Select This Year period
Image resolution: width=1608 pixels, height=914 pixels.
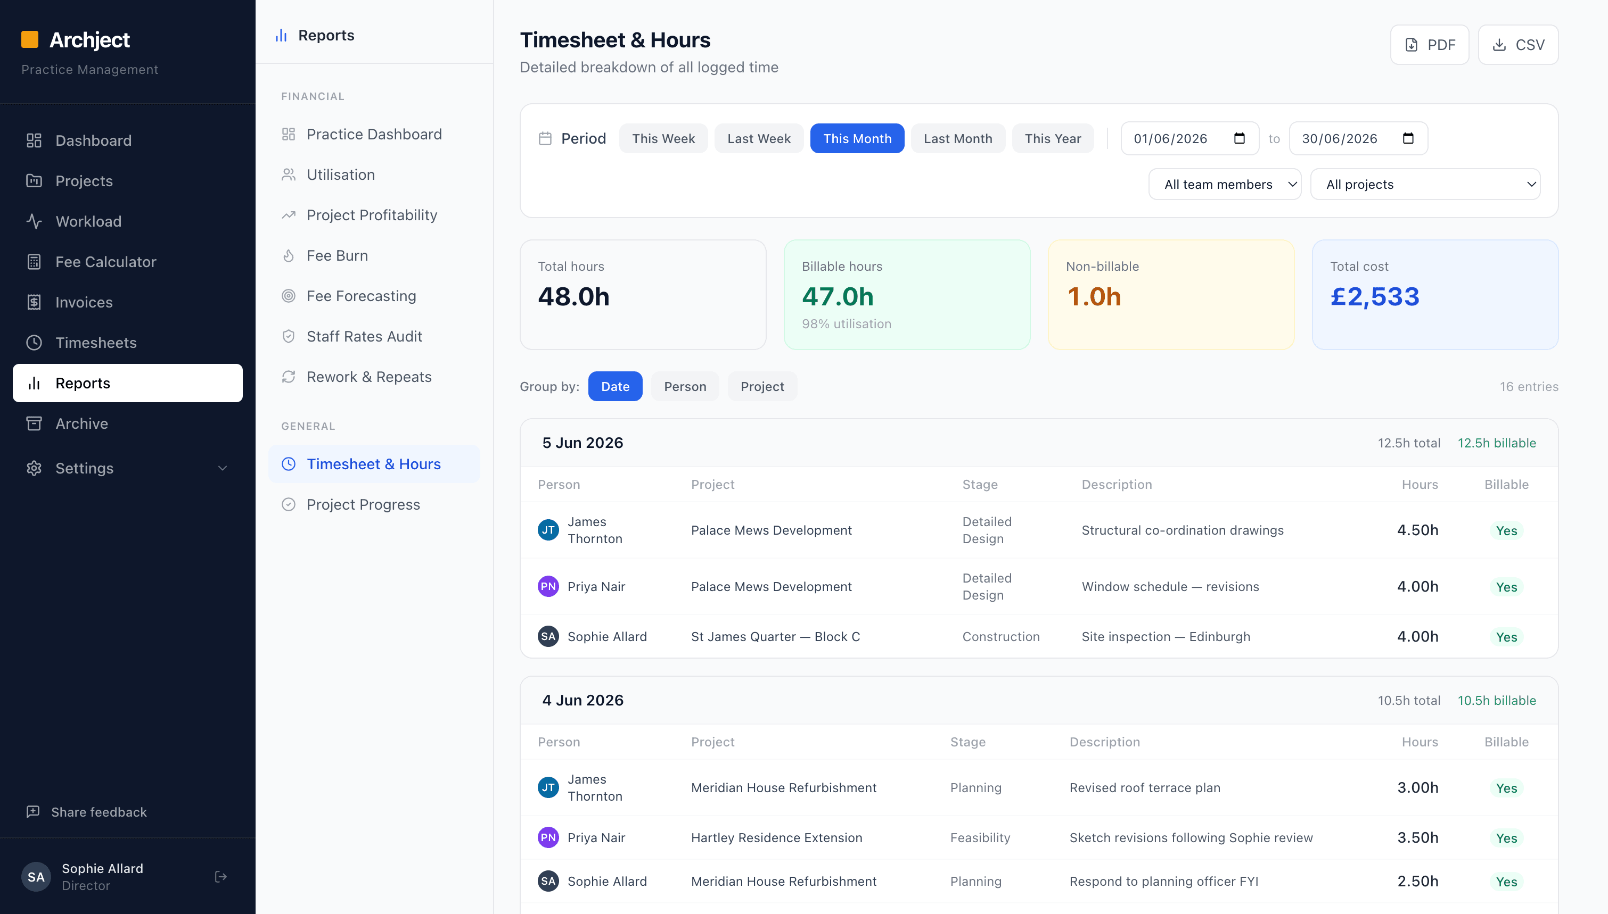point(1053,138)
